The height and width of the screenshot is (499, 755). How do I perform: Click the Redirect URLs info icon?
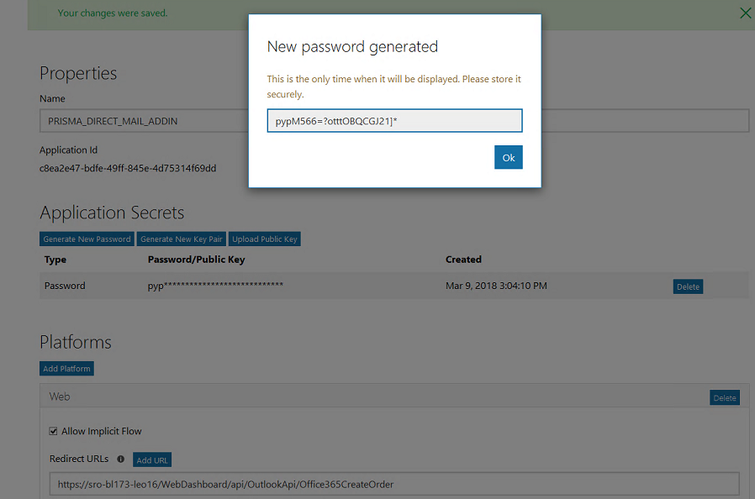121,460
